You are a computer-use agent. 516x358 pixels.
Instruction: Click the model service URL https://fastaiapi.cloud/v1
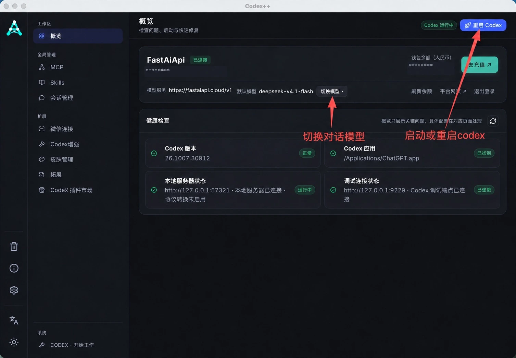[x=200, y=90]
